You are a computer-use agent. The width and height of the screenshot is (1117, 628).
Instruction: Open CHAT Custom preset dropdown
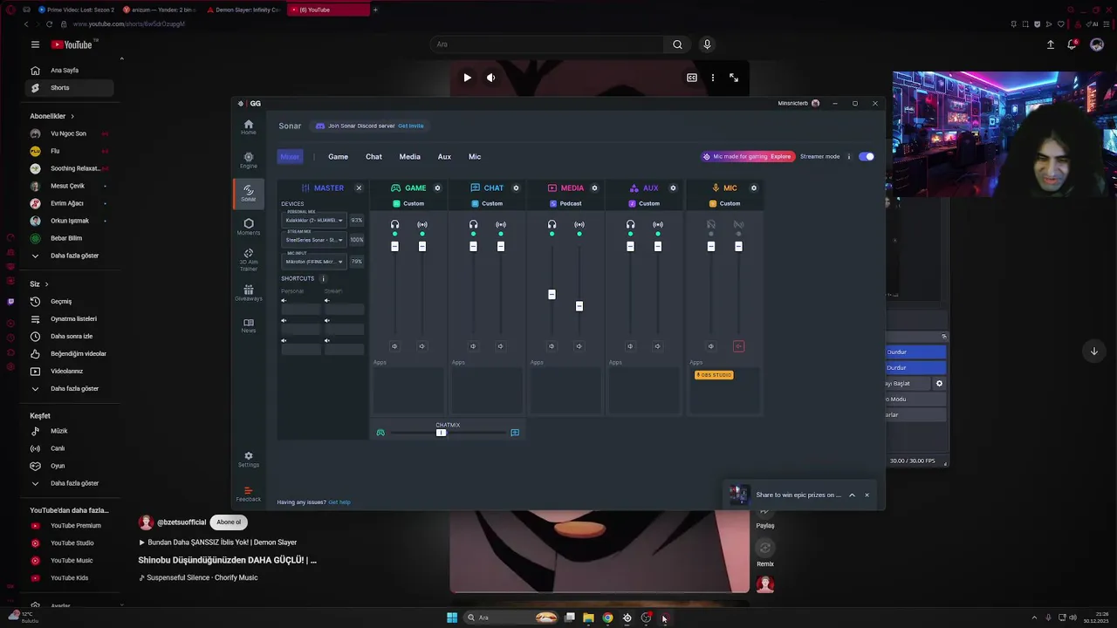[x=487, y=203]
